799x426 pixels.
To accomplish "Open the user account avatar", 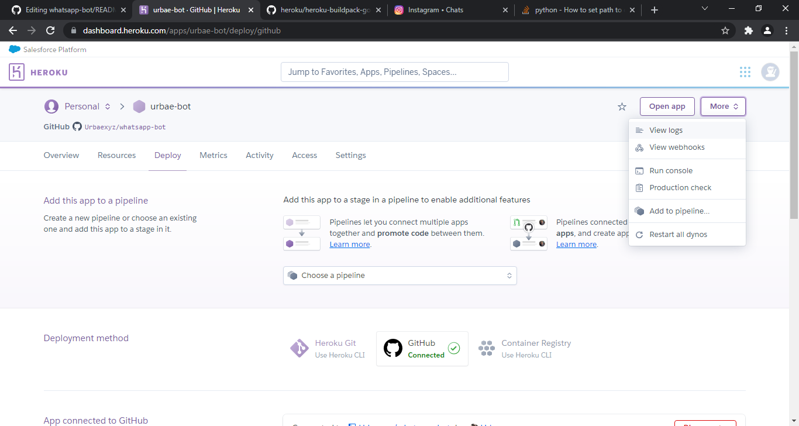I will 770,72.
